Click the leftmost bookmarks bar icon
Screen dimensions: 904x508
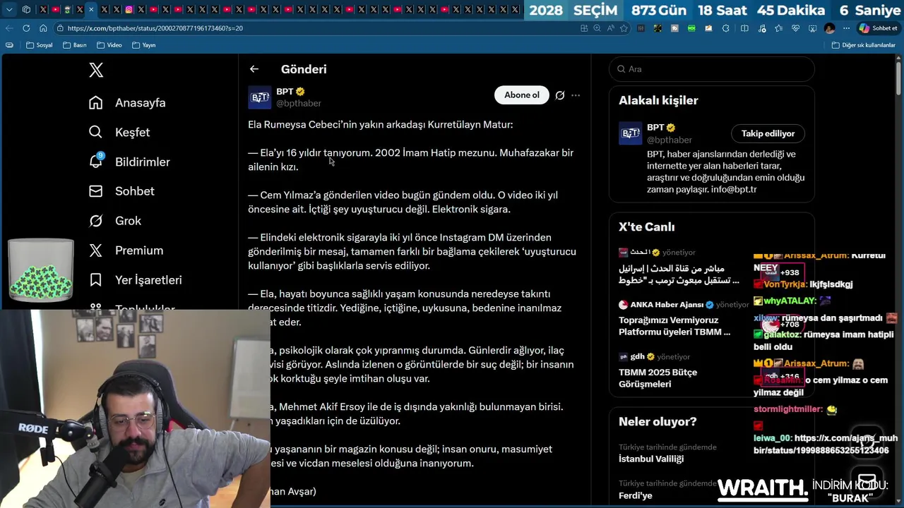click(9, 45)
